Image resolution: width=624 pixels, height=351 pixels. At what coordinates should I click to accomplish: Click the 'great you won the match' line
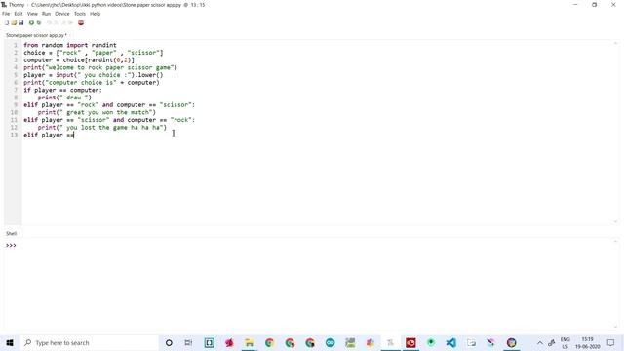coord(97,112)
